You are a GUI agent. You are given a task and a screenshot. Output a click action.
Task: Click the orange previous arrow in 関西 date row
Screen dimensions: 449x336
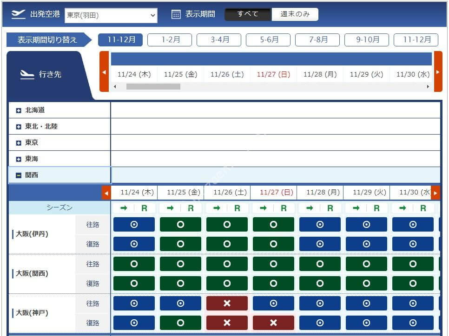[x=106, y=193]
